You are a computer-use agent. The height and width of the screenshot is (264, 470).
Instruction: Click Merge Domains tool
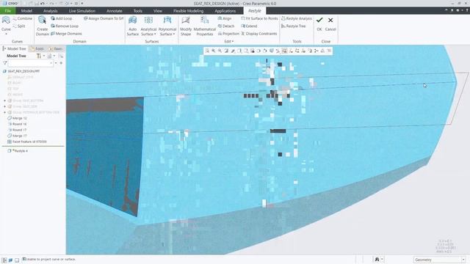[x=66, y=34]
